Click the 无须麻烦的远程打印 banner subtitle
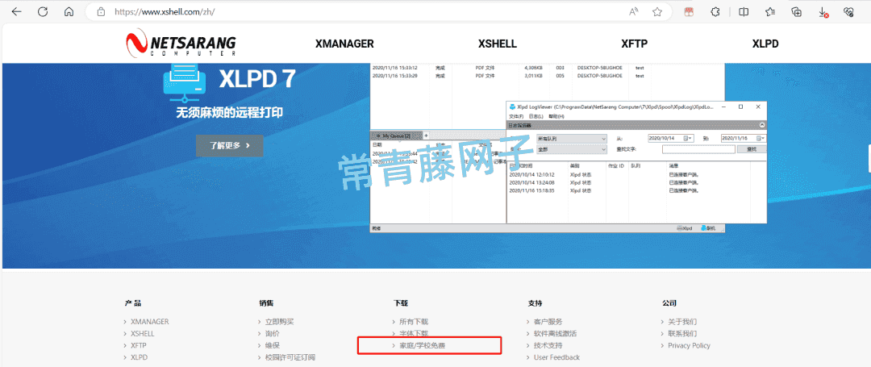Image resolution: width=871 pixels, height=367 pixels. click(x=229, y=113)
